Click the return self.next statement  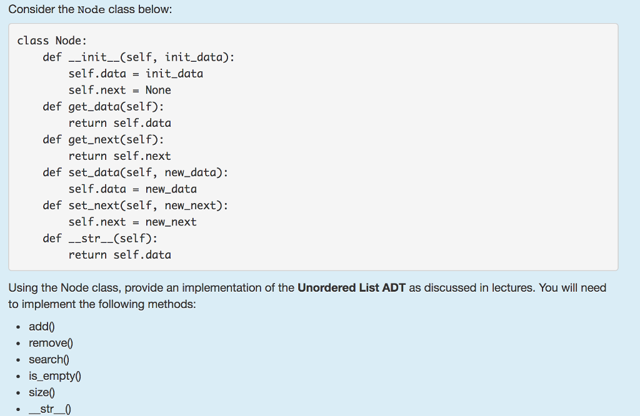click(121, 156)
